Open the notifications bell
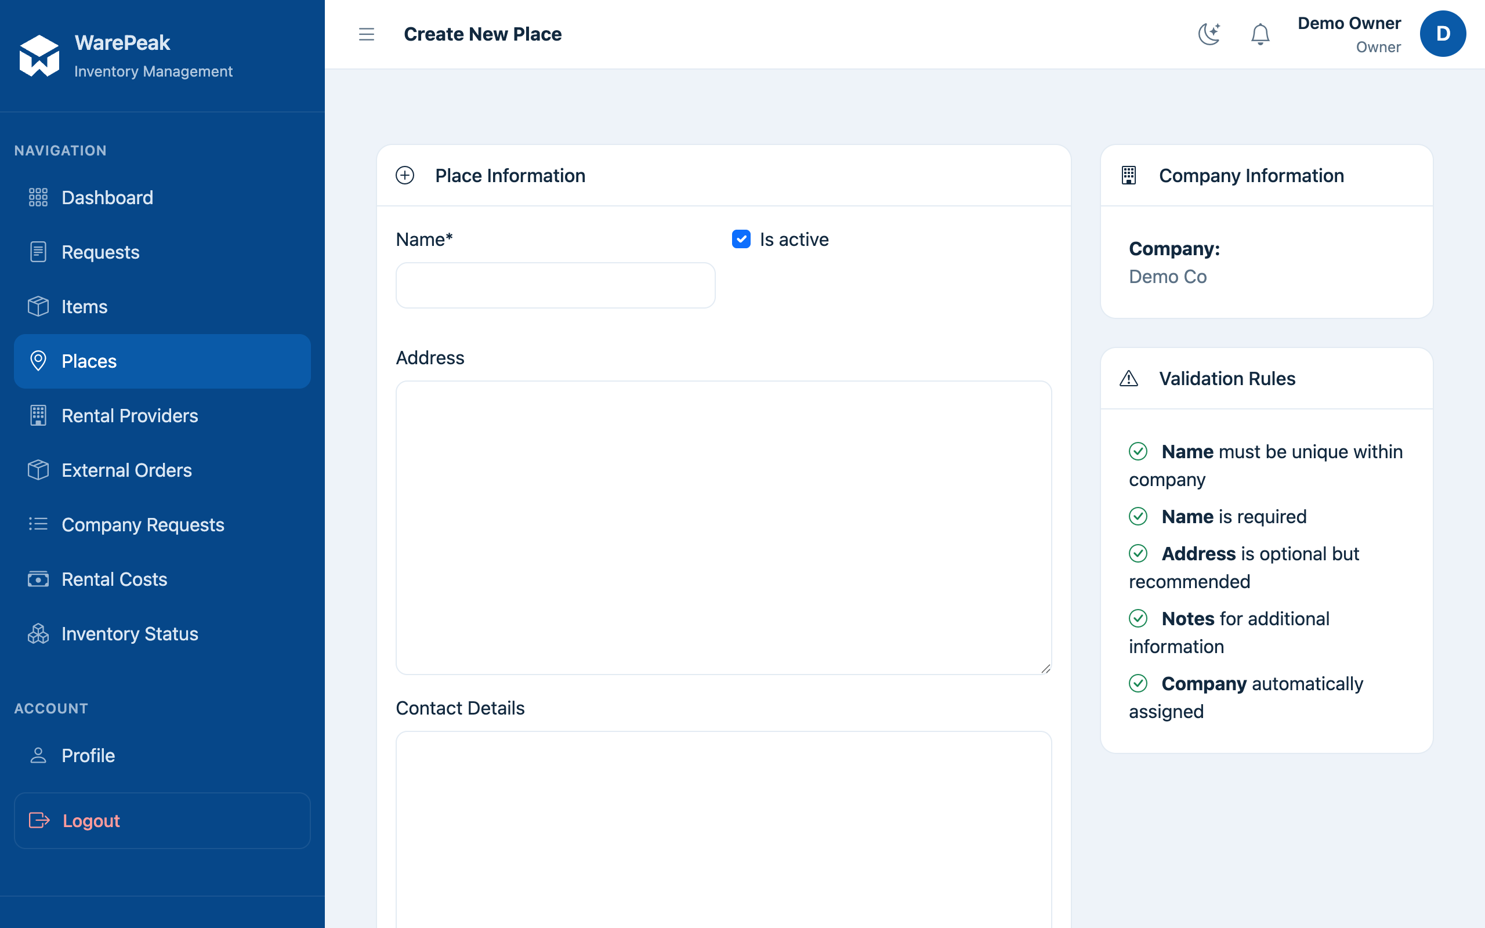 pyautogui.click(x=1260, y=34)
